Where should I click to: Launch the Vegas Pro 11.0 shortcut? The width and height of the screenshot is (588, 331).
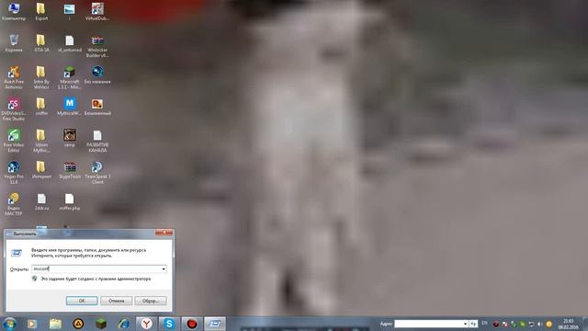14,172
